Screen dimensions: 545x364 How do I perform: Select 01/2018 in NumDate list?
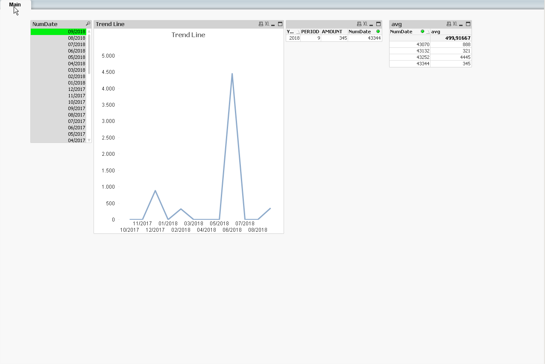59,83
